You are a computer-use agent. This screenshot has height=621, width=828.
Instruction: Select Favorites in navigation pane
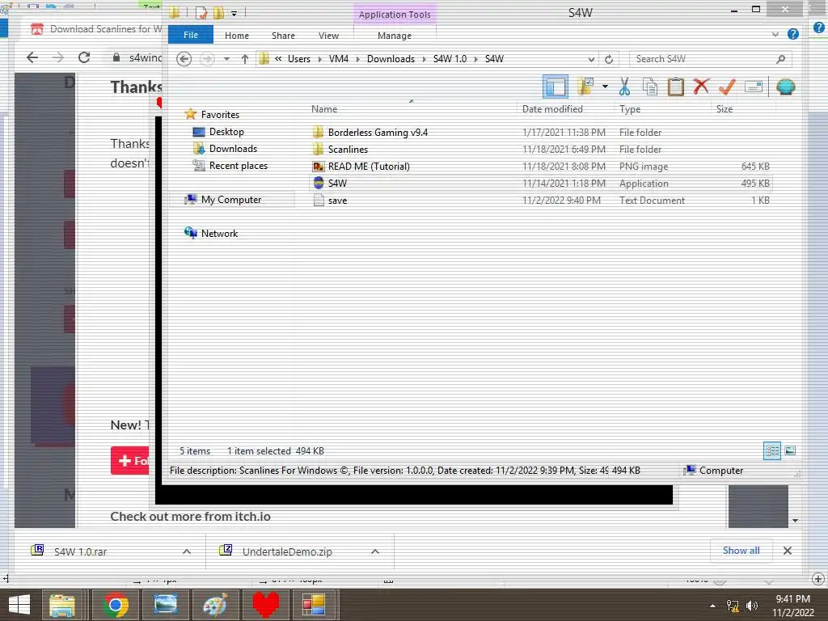pos(220,115)
